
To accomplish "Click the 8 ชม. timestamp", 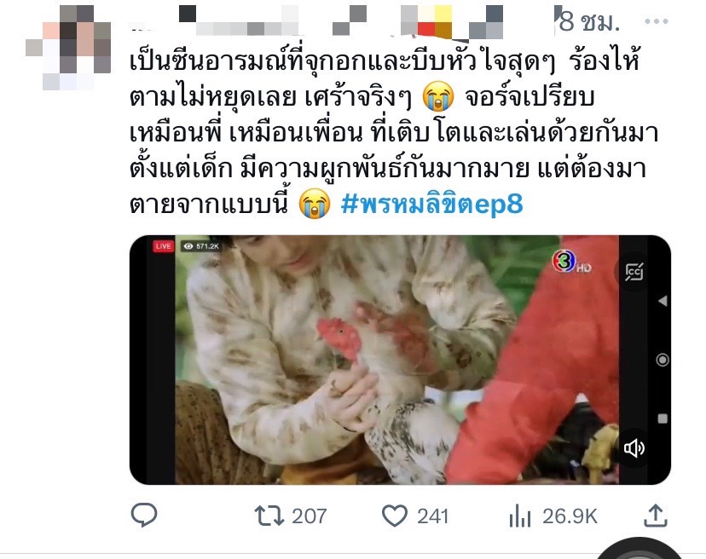I will click(589, 21).
